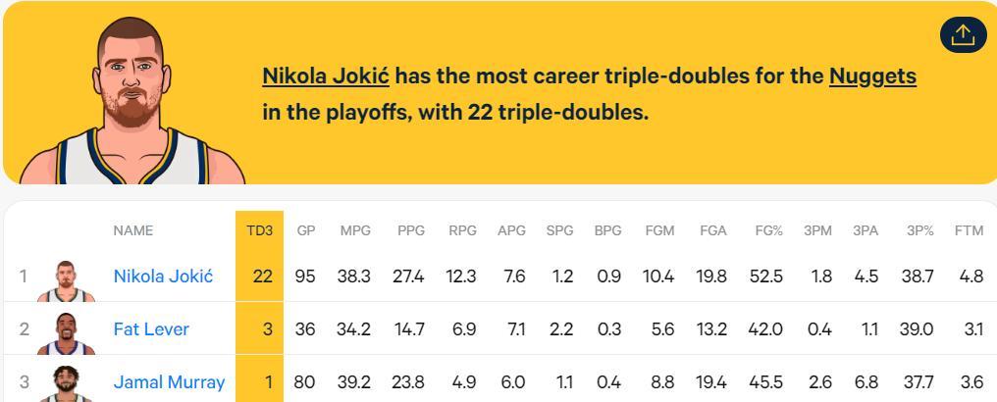Open the Nuggets team link
The image size is (997, 402).
872,75
